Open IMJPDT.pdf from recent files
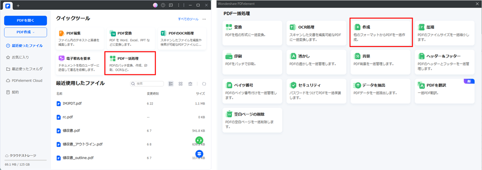482x170 pixels. click(131, 104)
